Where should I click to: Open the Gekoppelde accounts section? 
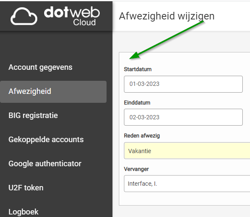click(46, 140)
